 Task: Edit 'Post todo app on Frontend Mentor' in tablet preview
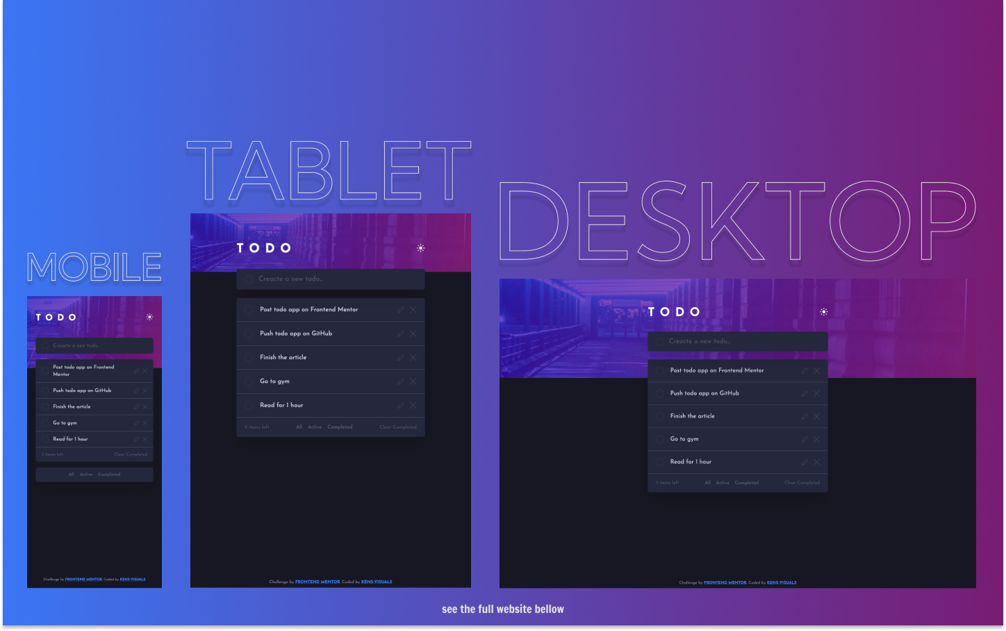tap(401, 310)
